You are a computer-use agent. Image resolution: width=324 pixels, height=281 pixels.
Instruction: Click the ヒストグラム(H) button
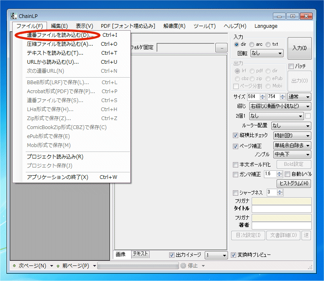(294, 183)
